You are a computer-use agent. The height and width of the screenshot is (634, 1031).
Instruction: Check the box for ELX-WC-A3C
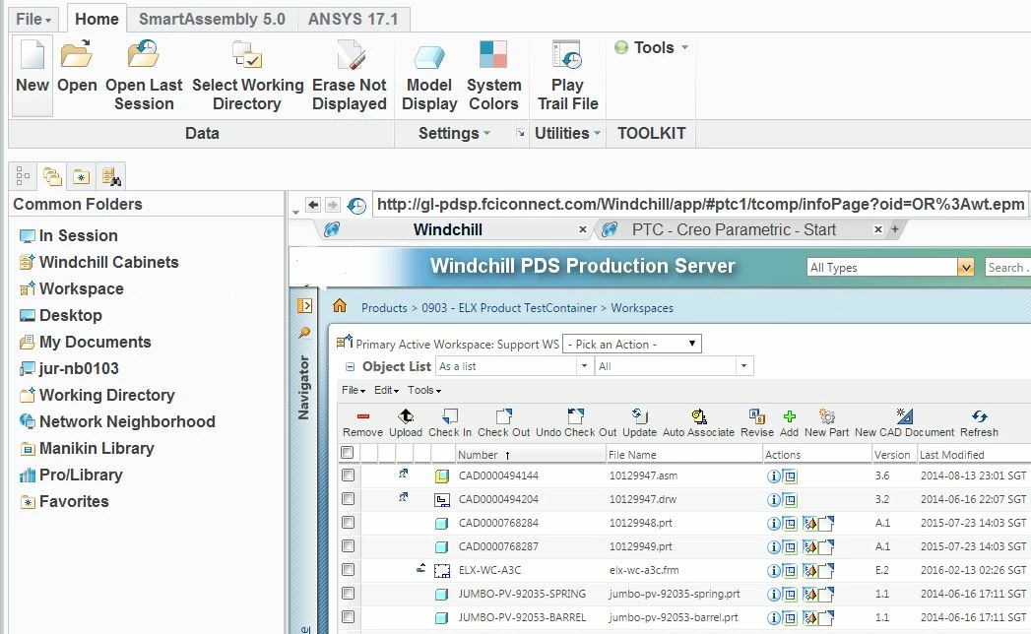pyautogui.click(x=348, y=570)
